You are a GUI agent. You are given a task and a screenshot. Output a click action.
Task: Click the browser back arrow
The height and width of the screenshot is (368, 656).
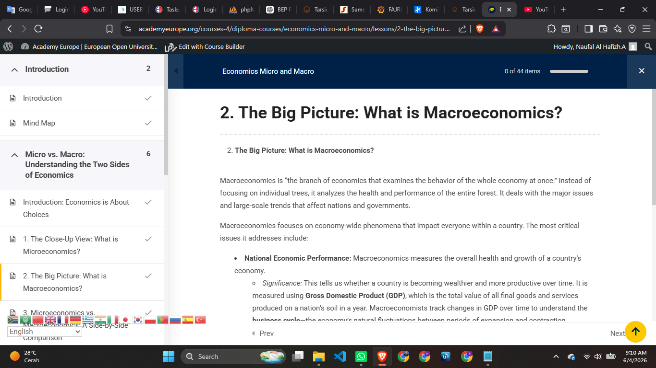click(10, 29)
